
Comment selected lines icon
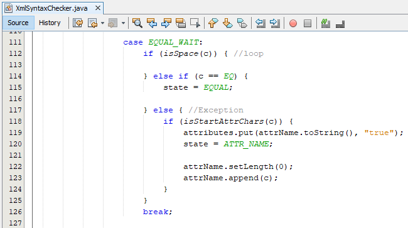(326, 23)
